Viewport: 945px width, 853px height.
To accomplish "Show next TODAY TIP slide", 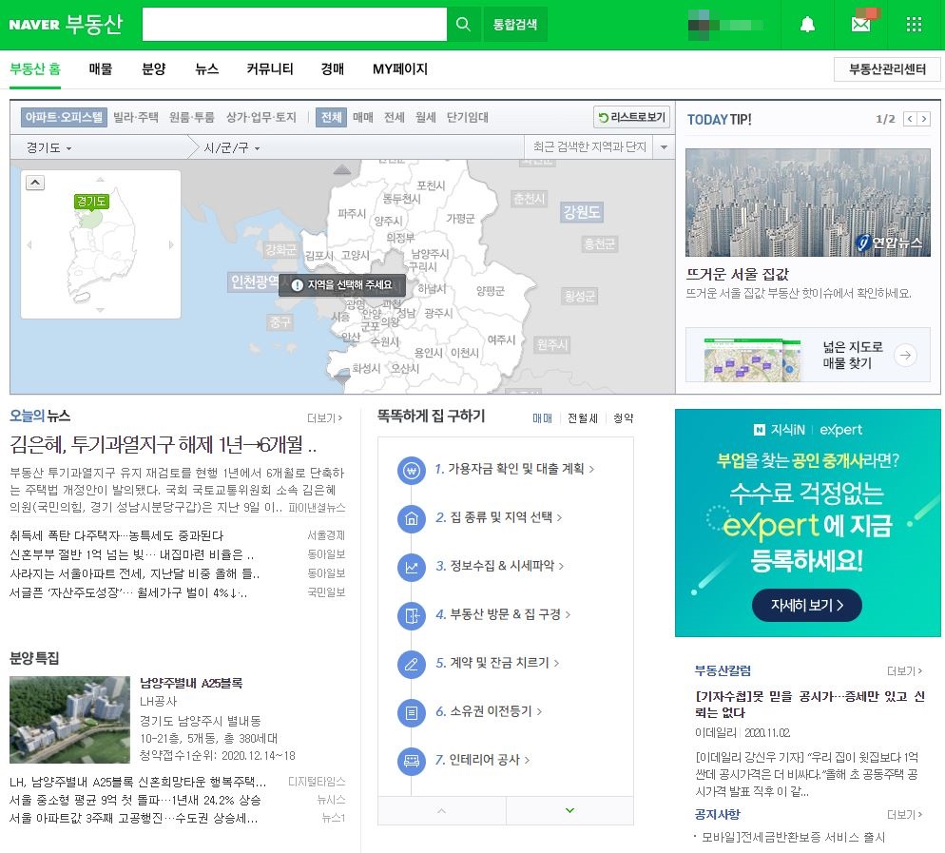I will point(923,119).
